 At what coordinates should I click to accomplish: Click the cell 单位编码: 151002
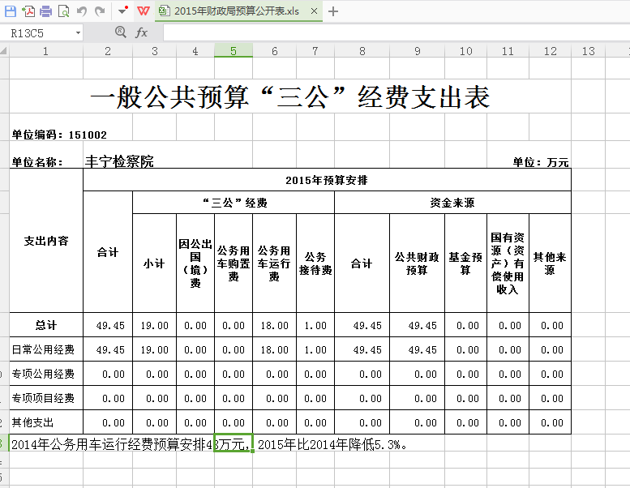pyautogui.click(x=59, y=135)
